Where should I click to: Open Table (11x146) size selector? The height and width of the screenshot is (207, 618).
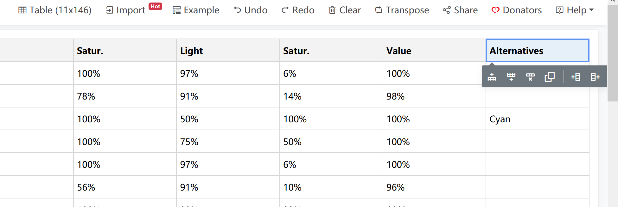[55, 10]
